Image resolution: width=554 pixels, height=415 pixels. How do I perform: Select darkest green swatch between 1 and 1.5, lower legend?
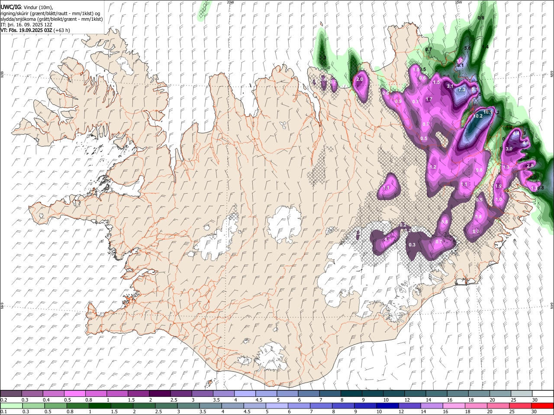(x=100, y=406)
